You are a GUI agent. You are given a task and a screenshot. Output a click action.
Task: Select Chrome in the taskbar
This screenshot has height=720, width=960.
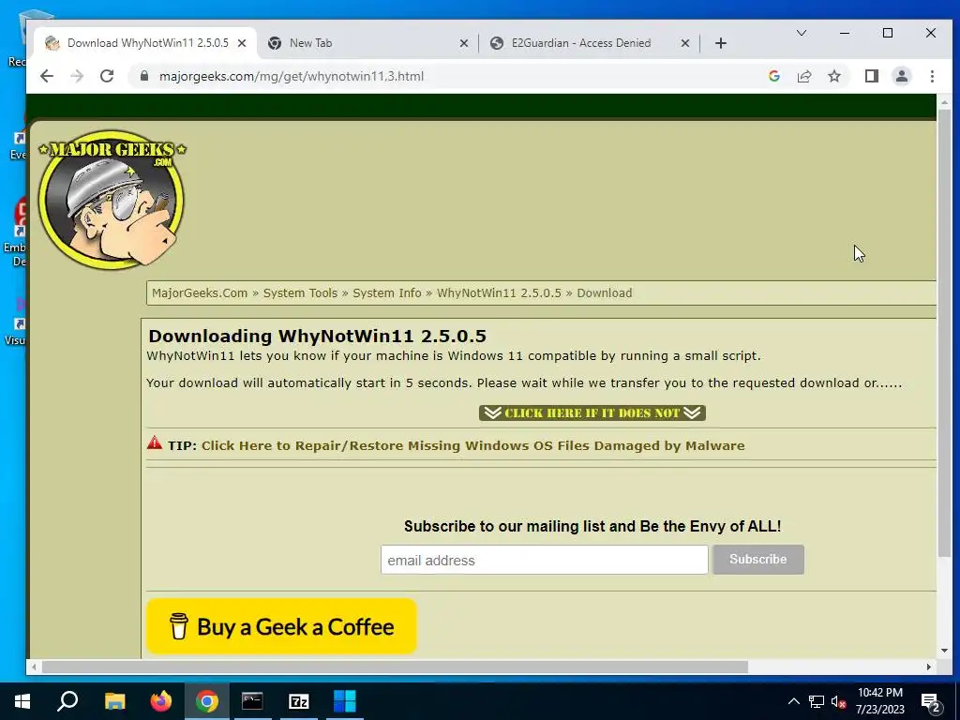point(207,701)
